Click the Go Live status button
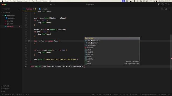 [134, 94]
